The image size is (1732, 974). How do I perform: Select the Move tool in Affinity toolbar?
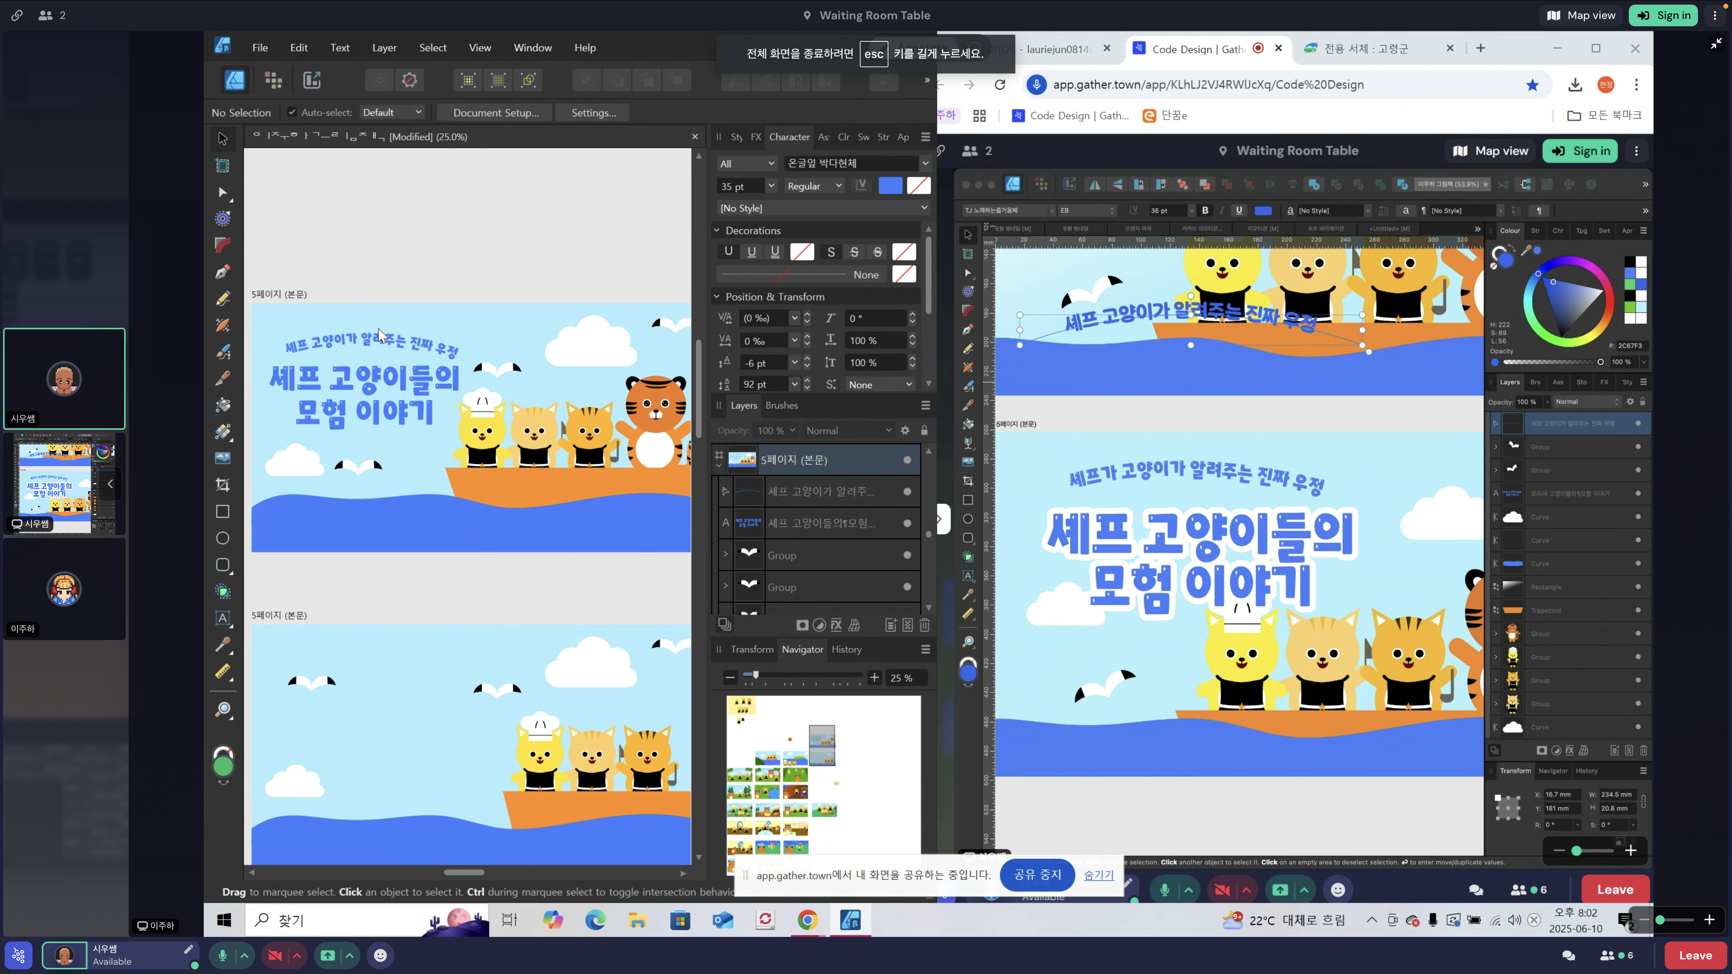click(223, 139)
